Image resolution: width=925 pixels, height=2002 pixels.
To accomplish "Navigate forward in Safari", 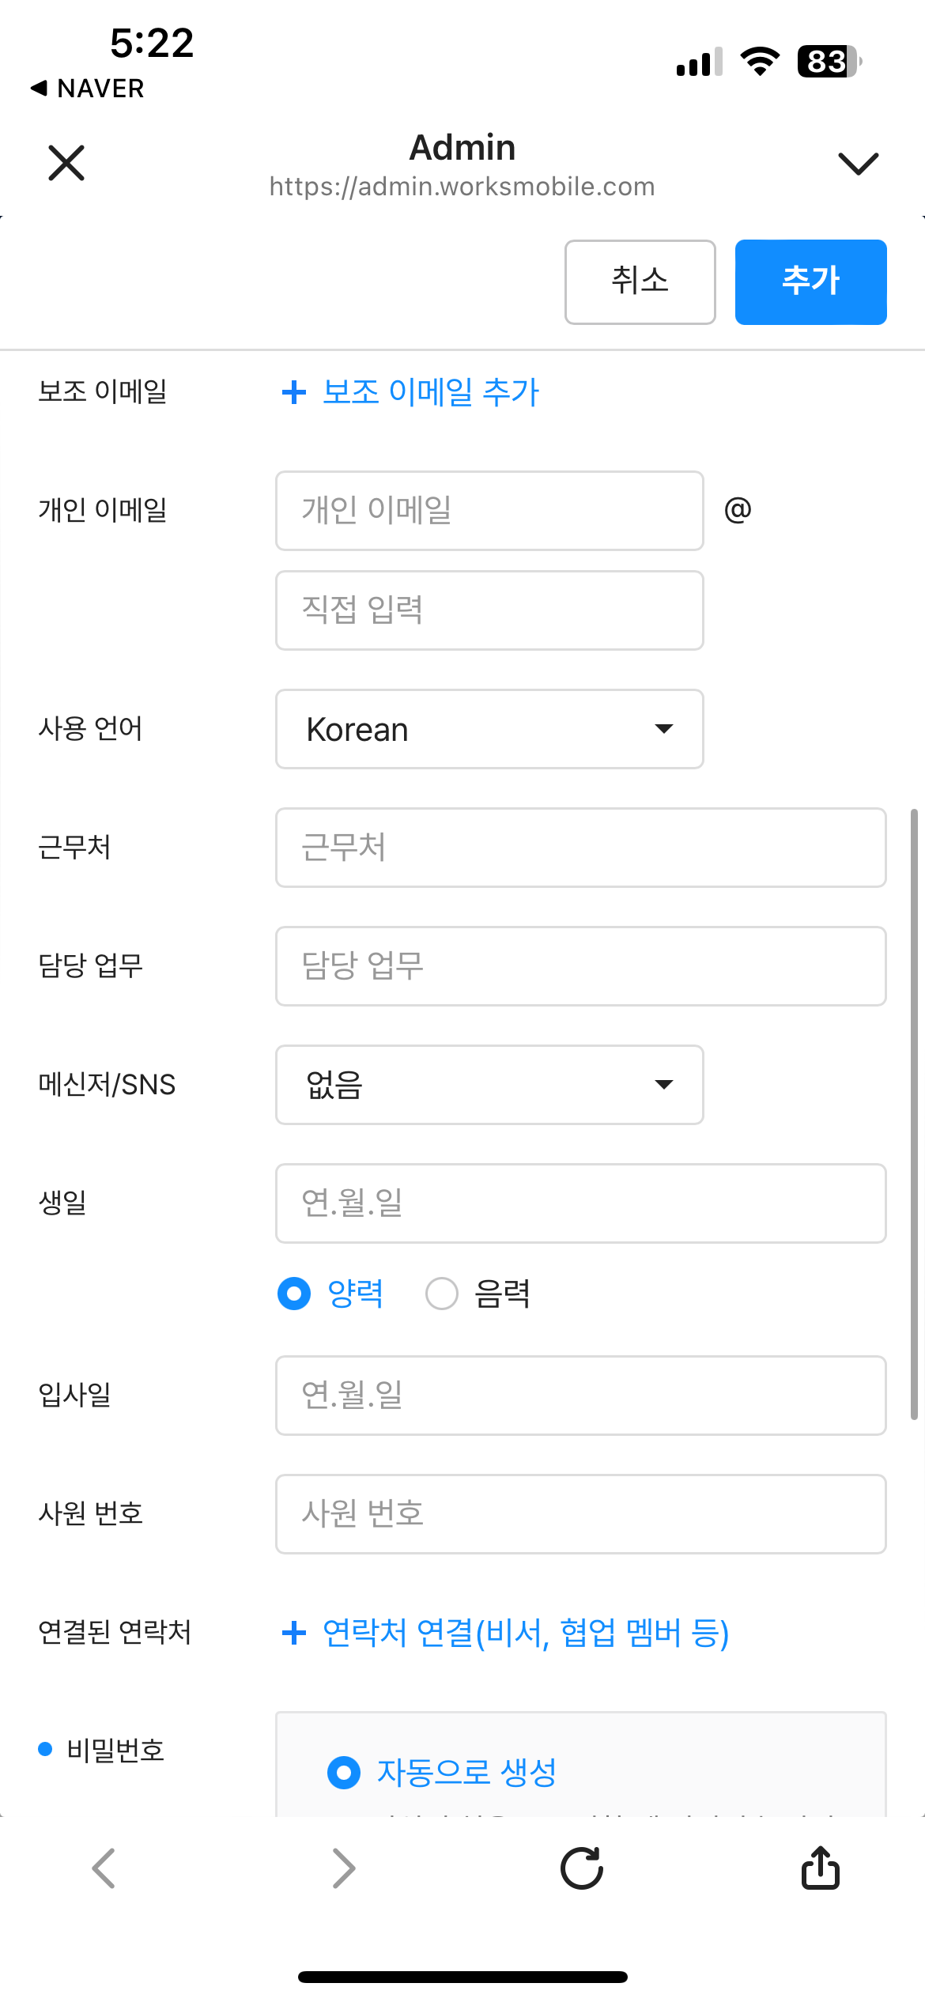I will click(x=343, y=1869).
